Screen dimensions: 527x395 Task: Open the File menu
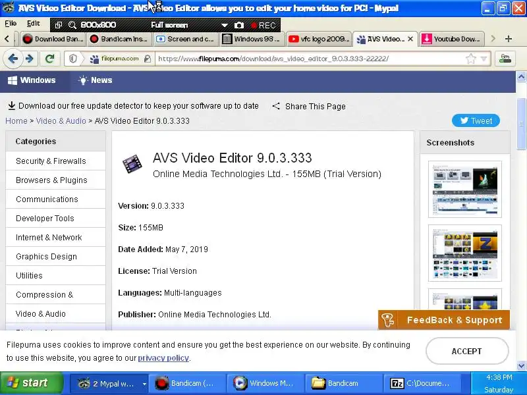click(11, 24)
